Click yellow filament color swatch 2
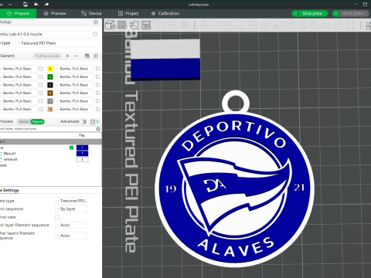Screen dimensions: 371x278 coord(50,69)
